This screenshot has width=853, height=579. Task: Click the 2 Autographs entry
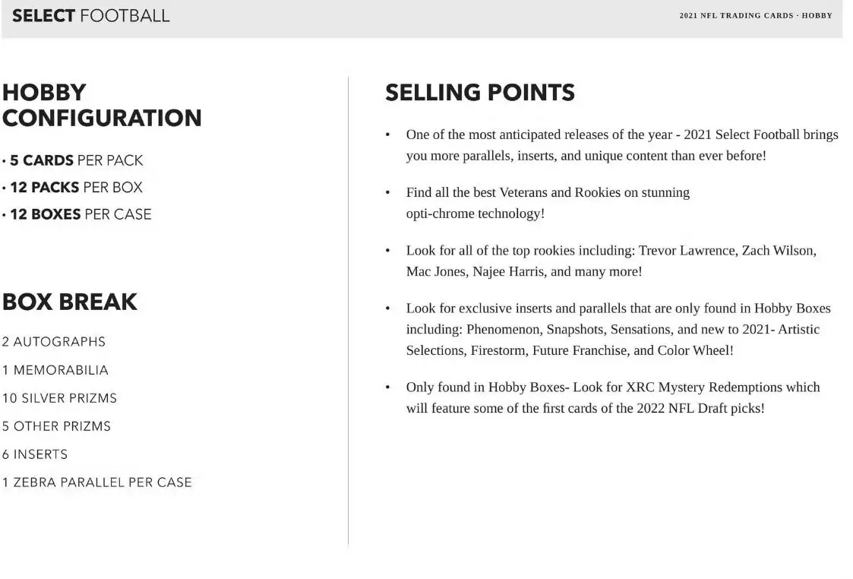click(54, 342)
